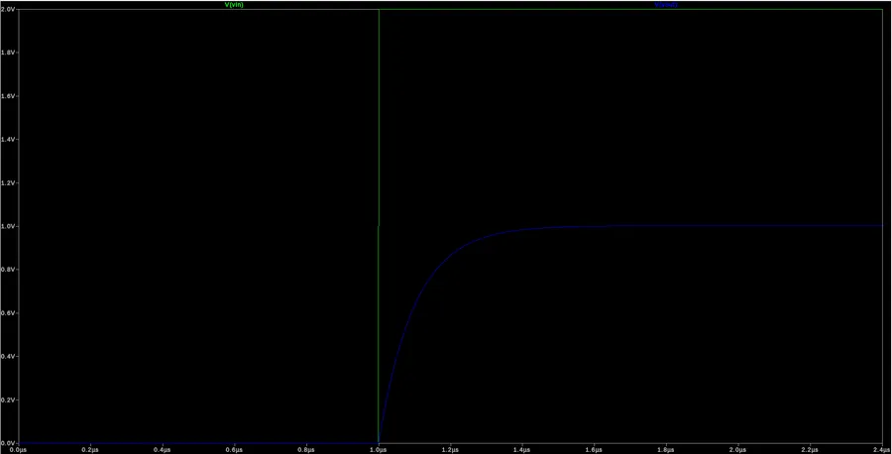Screen dimensions: 892x454
Task: Click the 0.0µs time axis label
Action: pyautogui.click(x=19, y=449)
